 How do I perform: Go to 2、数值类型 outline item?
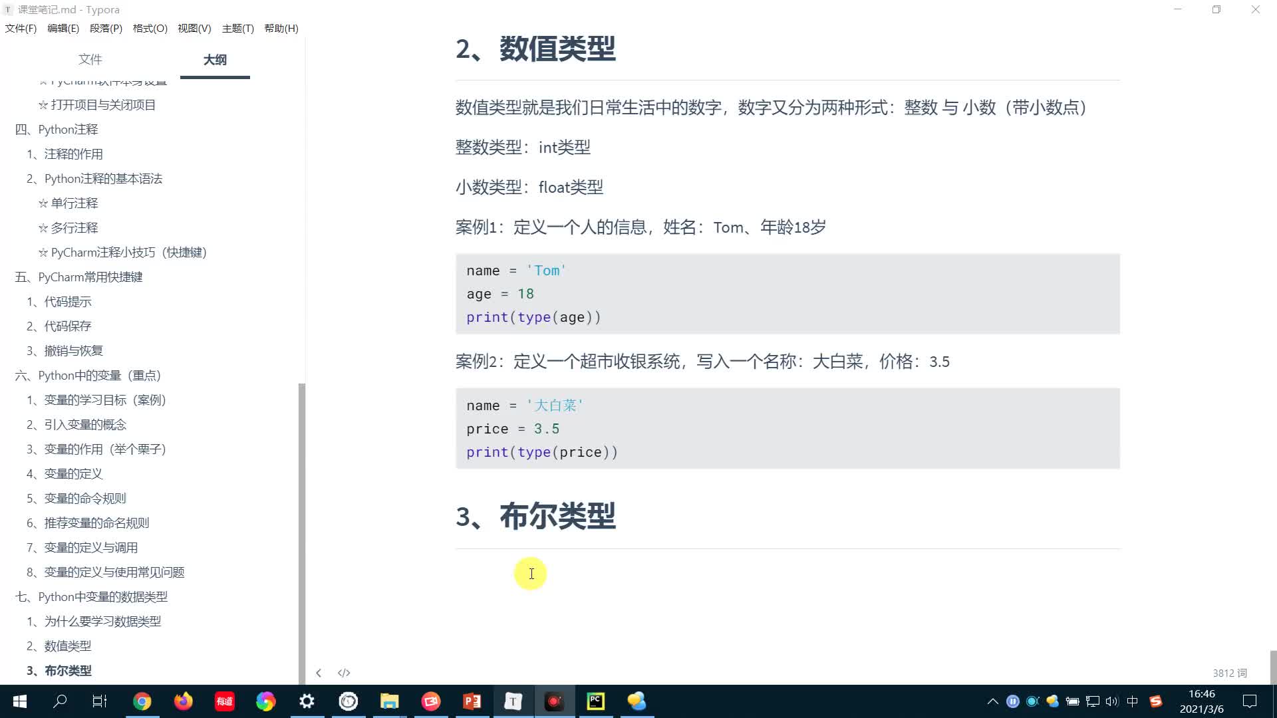[59, 646]
